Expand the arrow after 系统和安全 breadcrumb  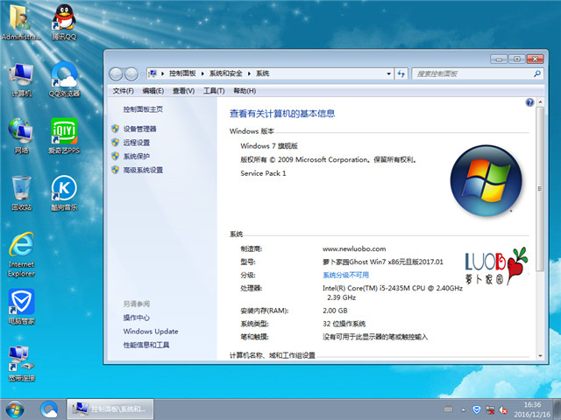[249, 73]
